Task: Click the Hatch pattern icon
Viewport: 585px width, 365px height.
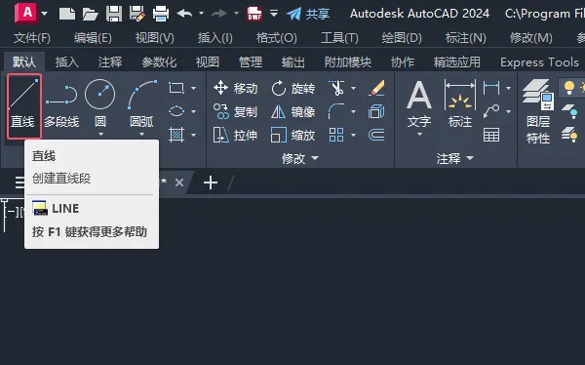Action: [176, 135]
